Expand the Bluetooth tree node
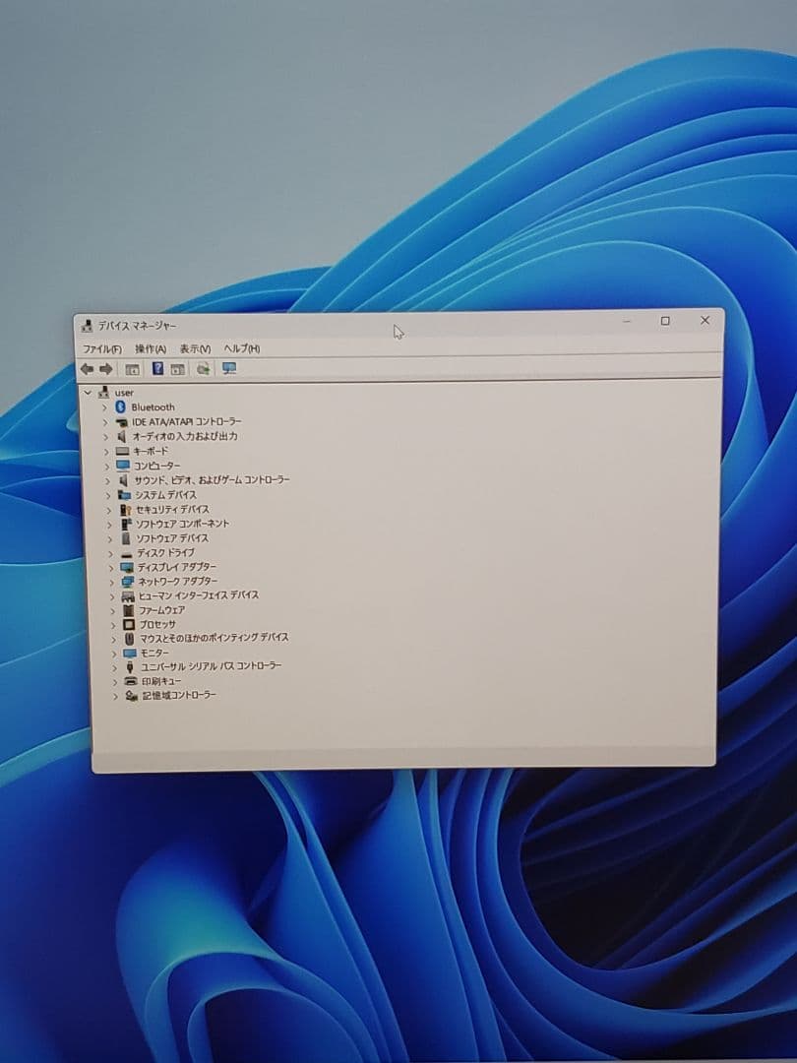This screenshot has width=797, height=1063. pos(107,406)
